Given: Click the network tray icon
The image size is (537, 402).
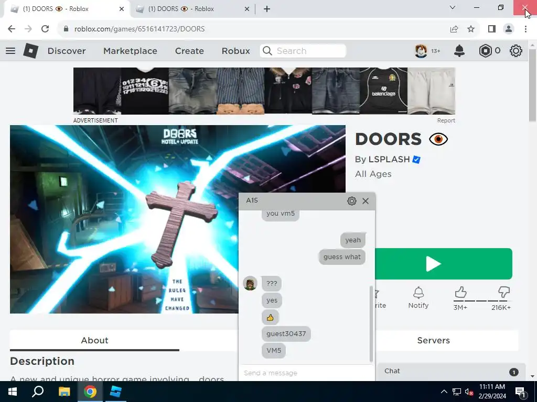Looking at the screenshot, I should click(457, 392).
